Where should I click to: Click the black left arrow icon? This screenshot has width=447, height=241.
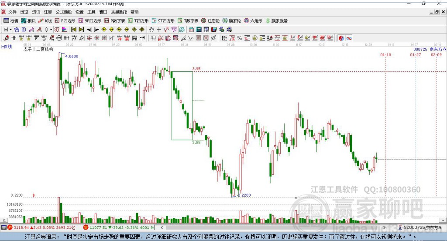pyautogui.click(x=89, y=30)
